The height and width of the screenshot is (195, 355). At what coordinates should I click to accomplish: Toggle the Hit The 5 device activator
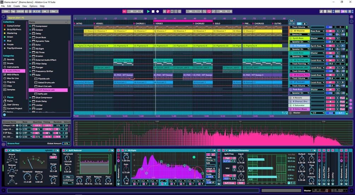pos(6,150)
